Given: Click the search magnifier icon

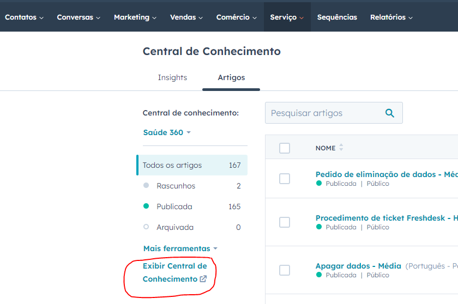Looking at the screenshot, I should click(389, 113).
